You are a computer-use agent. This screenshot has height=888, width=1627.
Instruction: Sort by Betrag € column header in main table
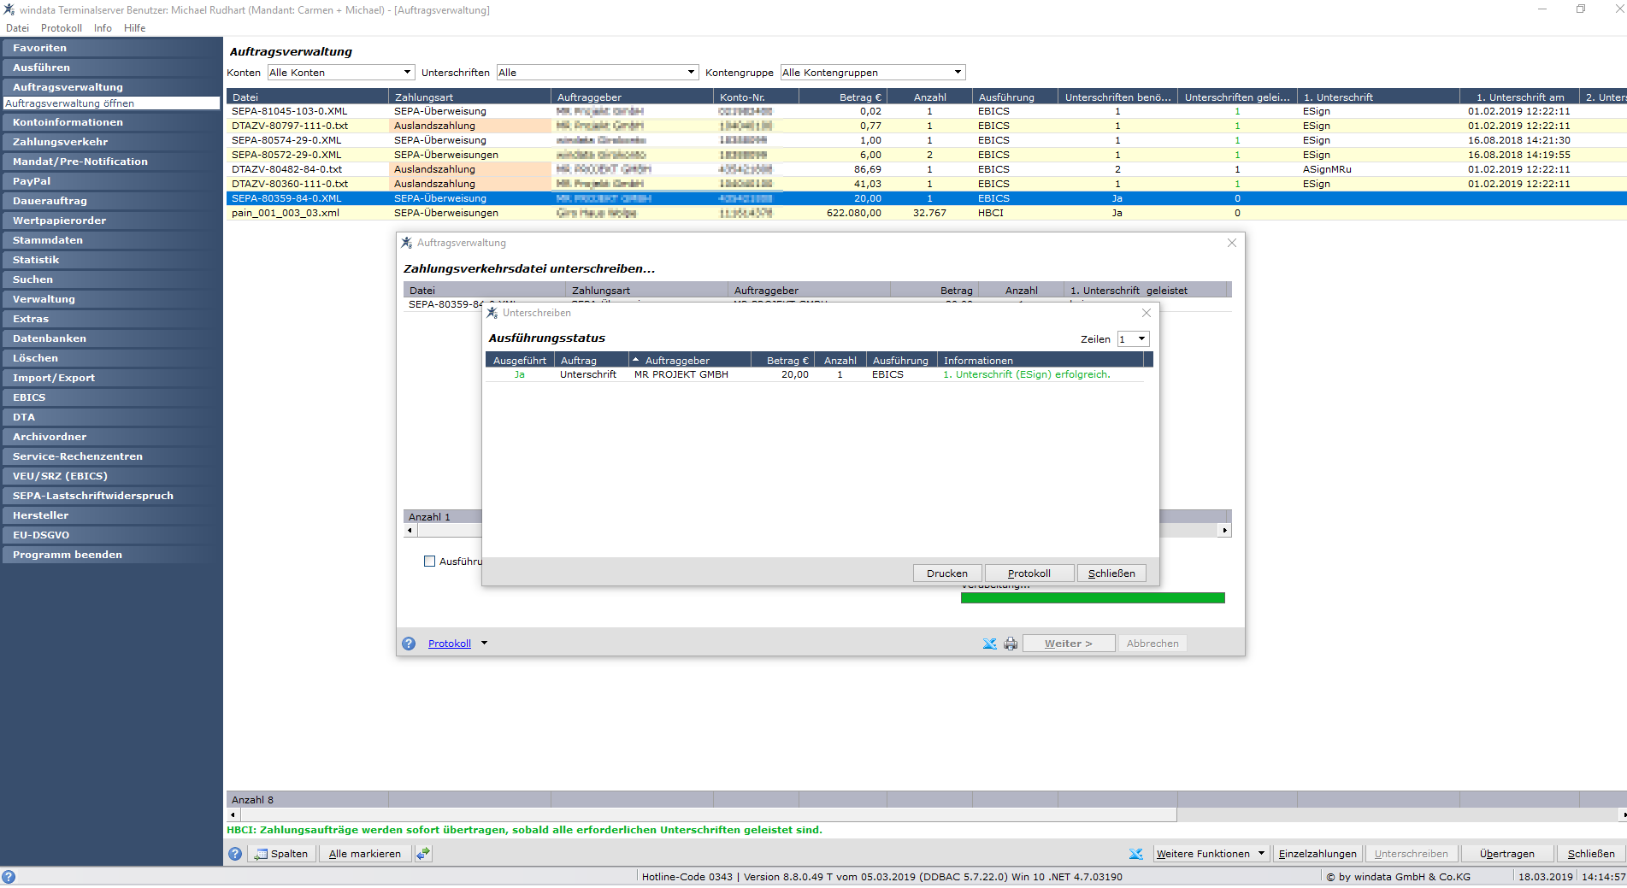[x=842, y=97]
